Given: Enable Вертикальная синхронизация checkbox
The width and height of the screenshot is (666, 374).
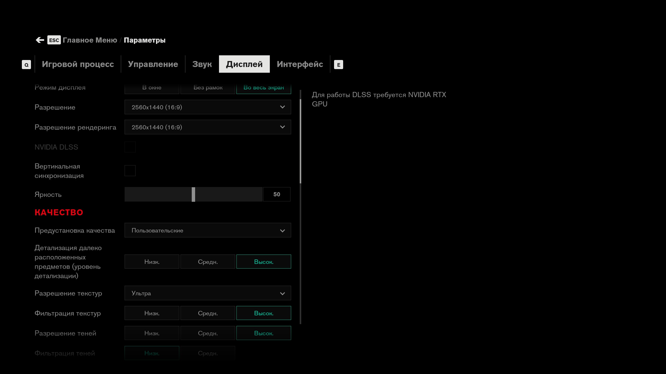Looking at the screenshot, I should tap(130, 171).
